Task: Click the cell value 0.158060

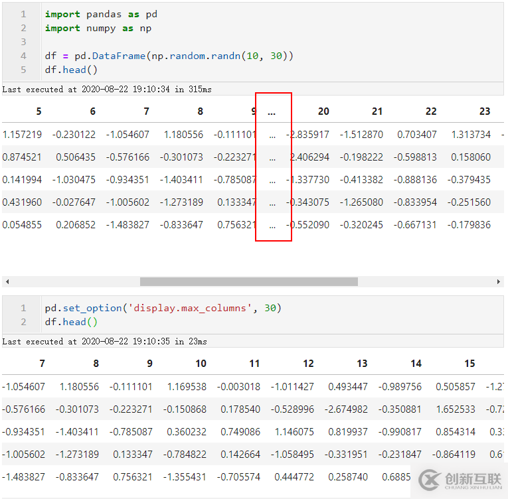Action: pyautogui.click(x=471, y=157)
